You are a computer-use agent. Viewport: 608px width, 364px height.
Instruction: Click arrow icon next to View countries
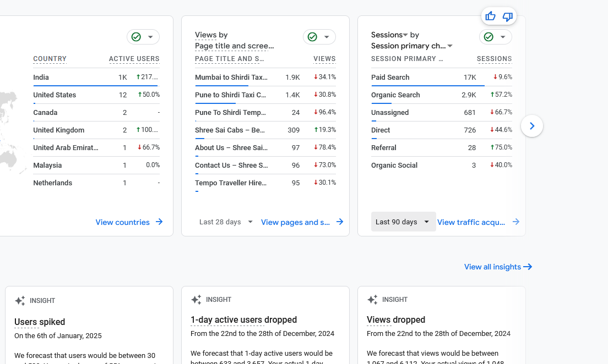(x=159, y=222)
